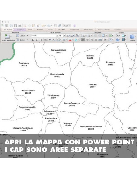Increase font size with A up icon
This screenshot has width=137, height=178.
(68, 36)
